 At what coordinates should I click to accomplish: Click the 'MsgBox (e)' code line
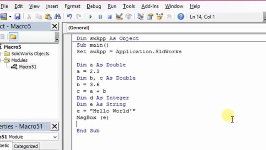[92, 117]
